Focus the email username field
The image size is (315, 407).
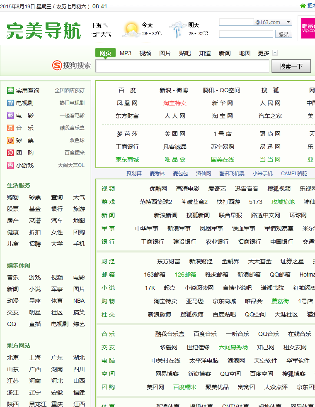[x=236, y=22]
